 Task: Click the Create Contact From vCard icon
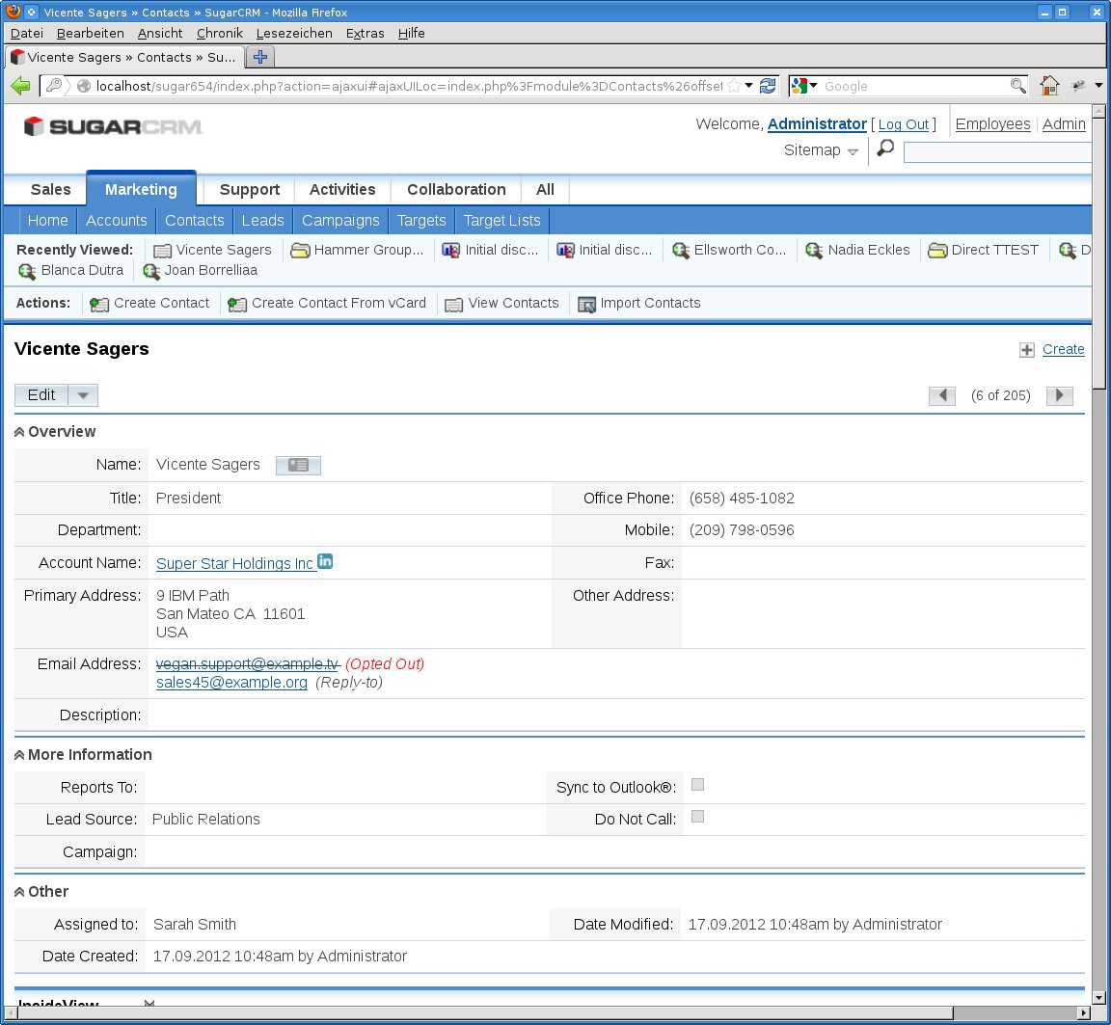(237, 304)
